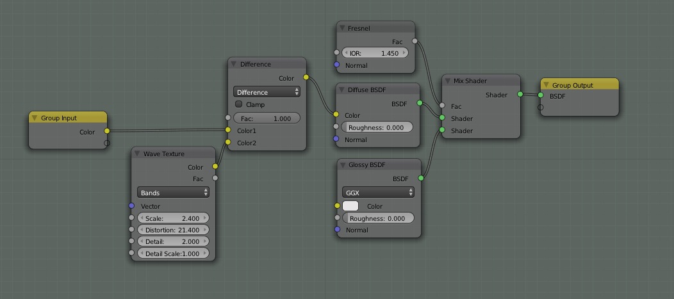Screen dimensions: 674x299
Task: Click the Wave Texture Scale input socket
Action: pyautogui.click(x=131, y=218)
